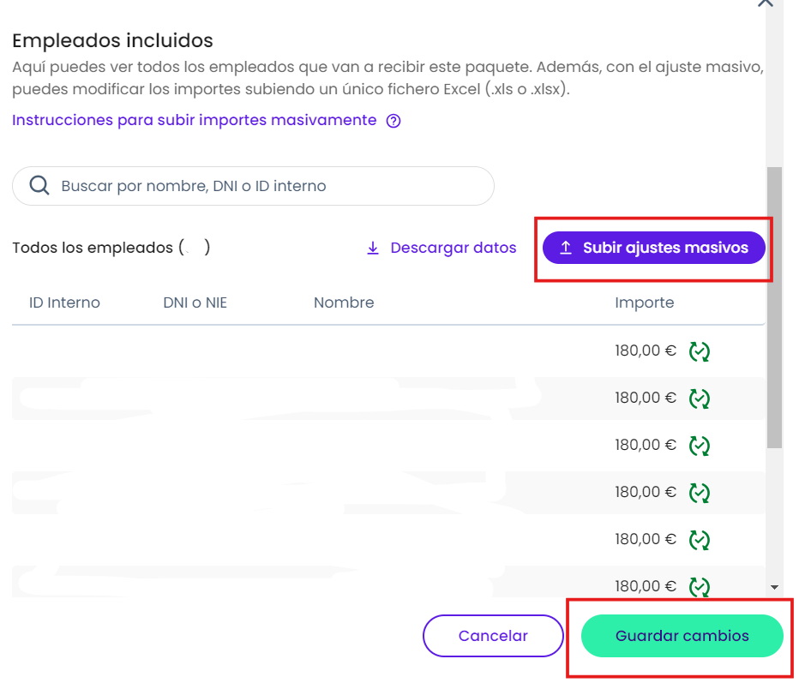Click the Cancelar button

(x=493, y=636)
